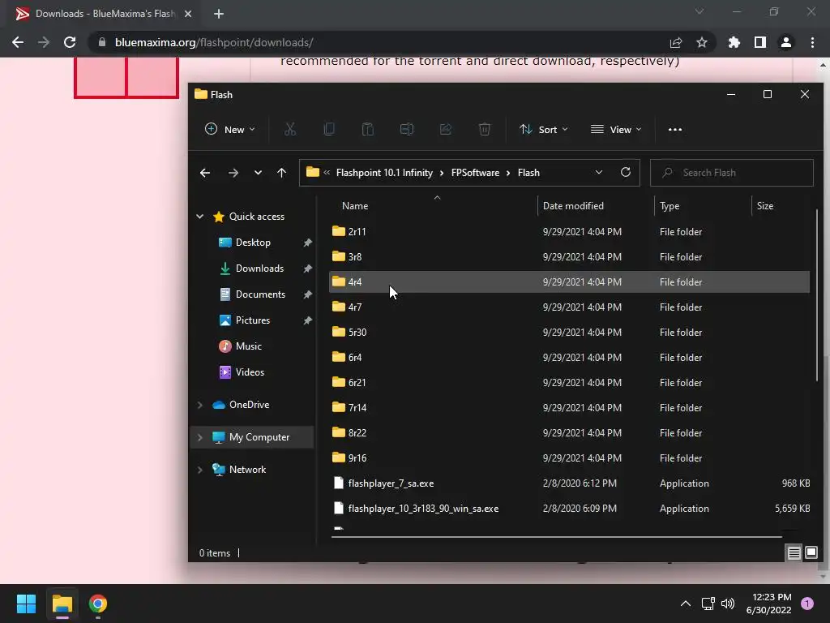Select Pictures in Quick access

pyautogui.click(x=253, y=320)
